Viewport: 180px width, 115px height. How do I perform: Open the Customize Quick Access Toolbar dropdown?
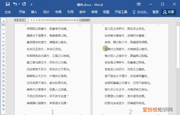point(31,4)
